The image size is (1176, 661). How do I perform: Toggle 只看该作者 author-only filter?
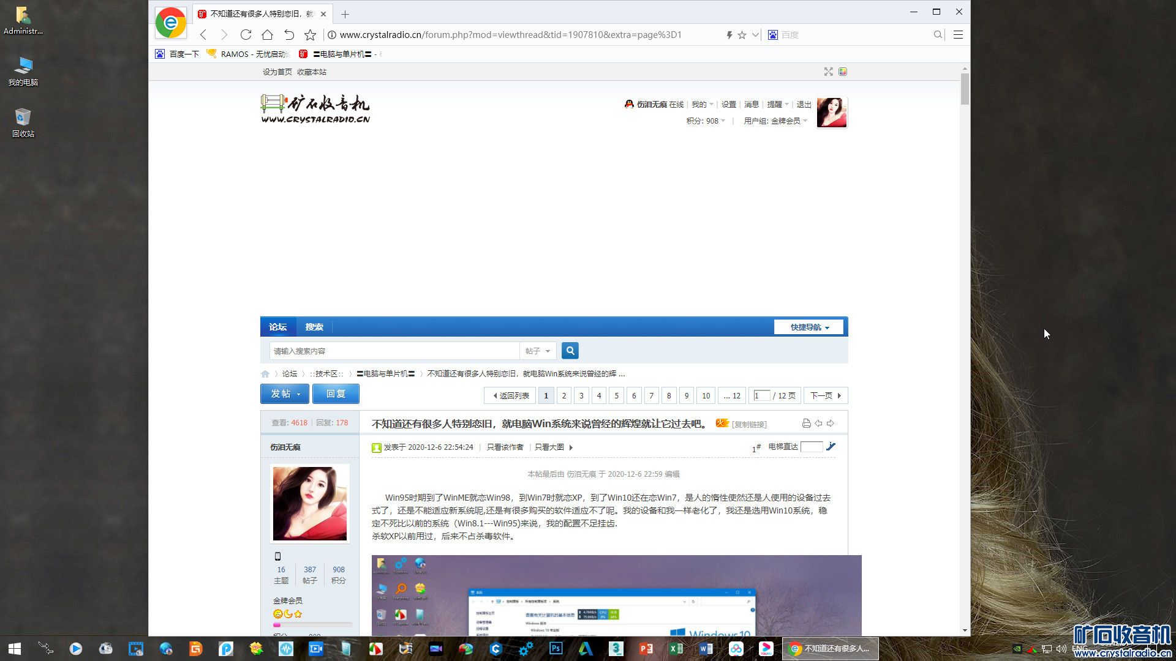click(505, 447)
